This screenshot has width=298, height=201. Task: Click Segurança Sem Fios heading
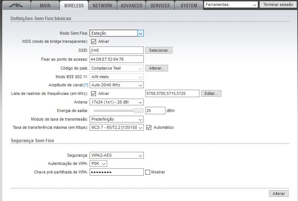[x=32, y=141]
